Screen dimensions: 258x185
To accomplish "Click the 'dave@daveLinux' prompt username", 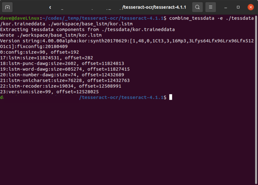I will 20,18.
